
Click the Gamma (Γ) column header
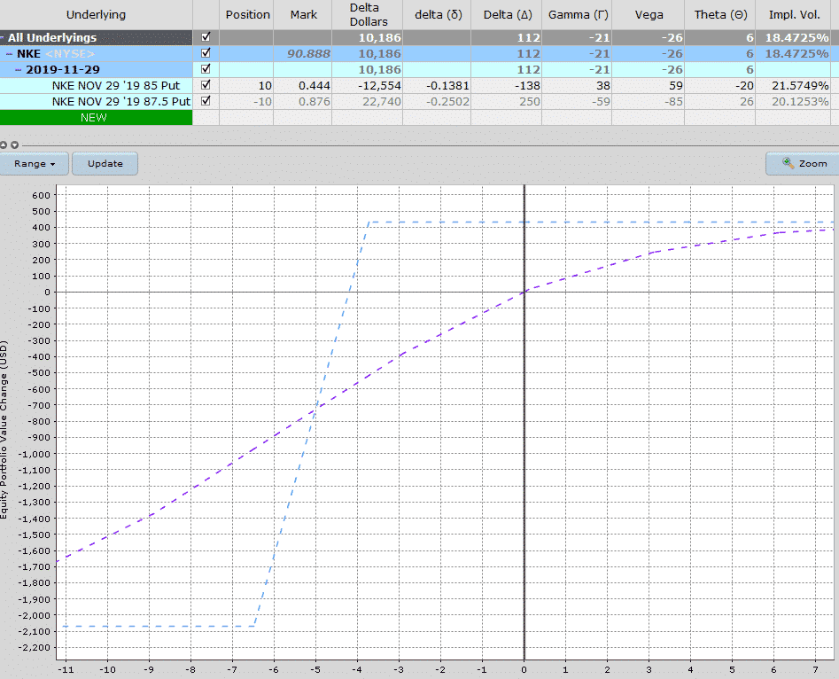577,14
